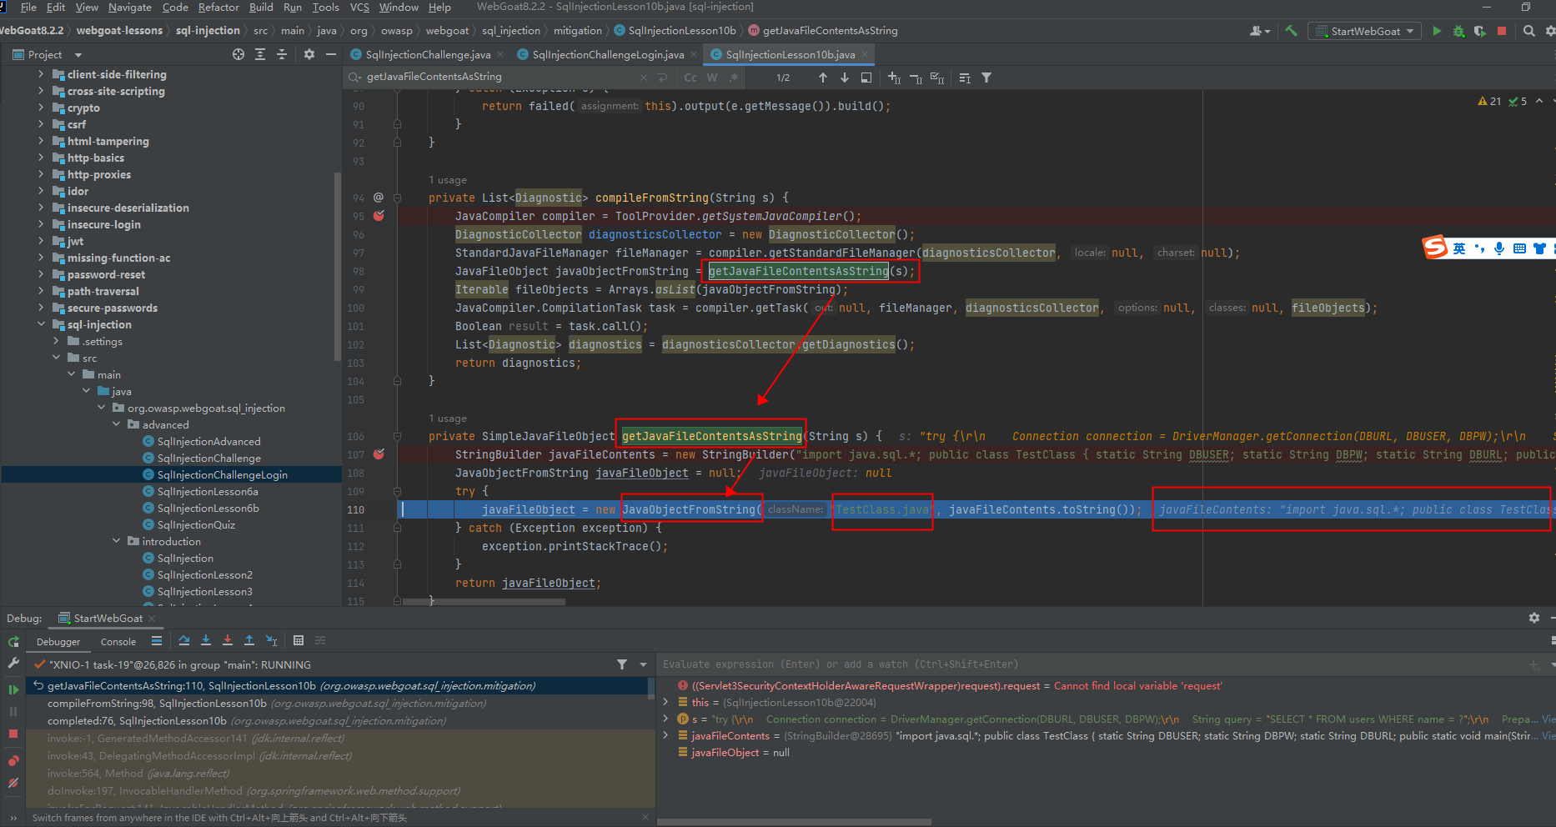This screenshot has height=827, width=1556.
Task: Go to next search occurrence arrow
Action: (845, 78)
